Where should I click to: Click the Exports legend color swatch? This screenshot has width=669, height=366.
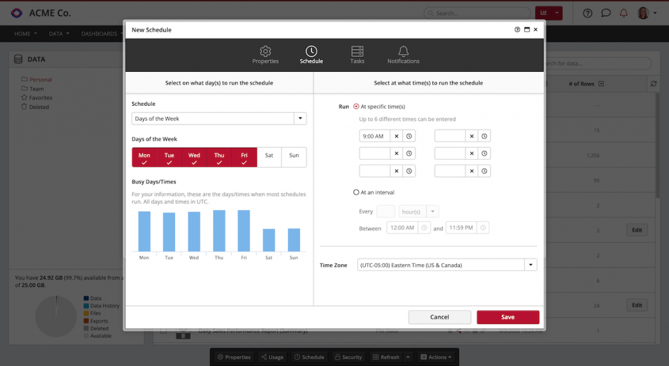[x=86, y=321]
